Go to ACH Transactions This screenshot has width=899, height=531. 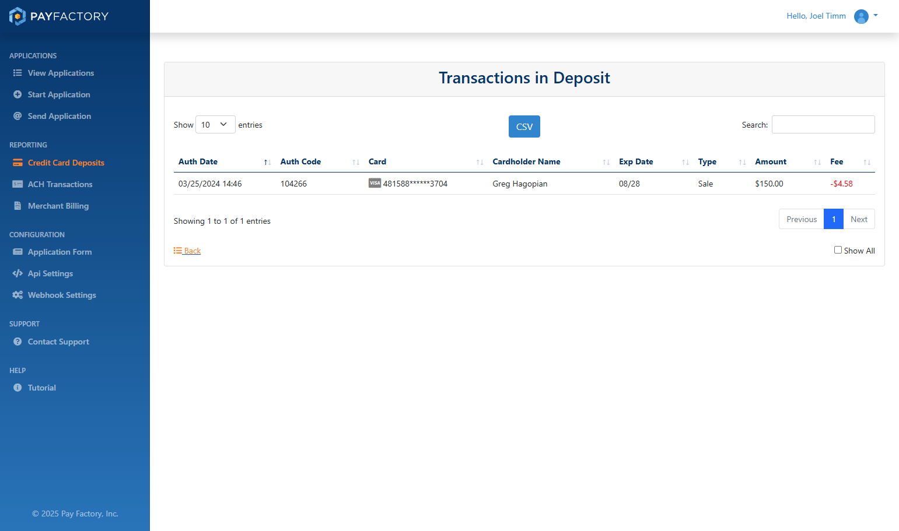click(60, 184)
